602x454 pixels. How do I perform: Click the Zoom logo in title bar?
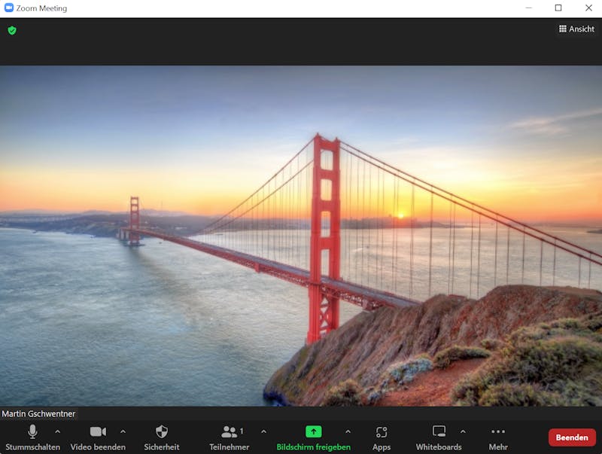tap(9, 8)
